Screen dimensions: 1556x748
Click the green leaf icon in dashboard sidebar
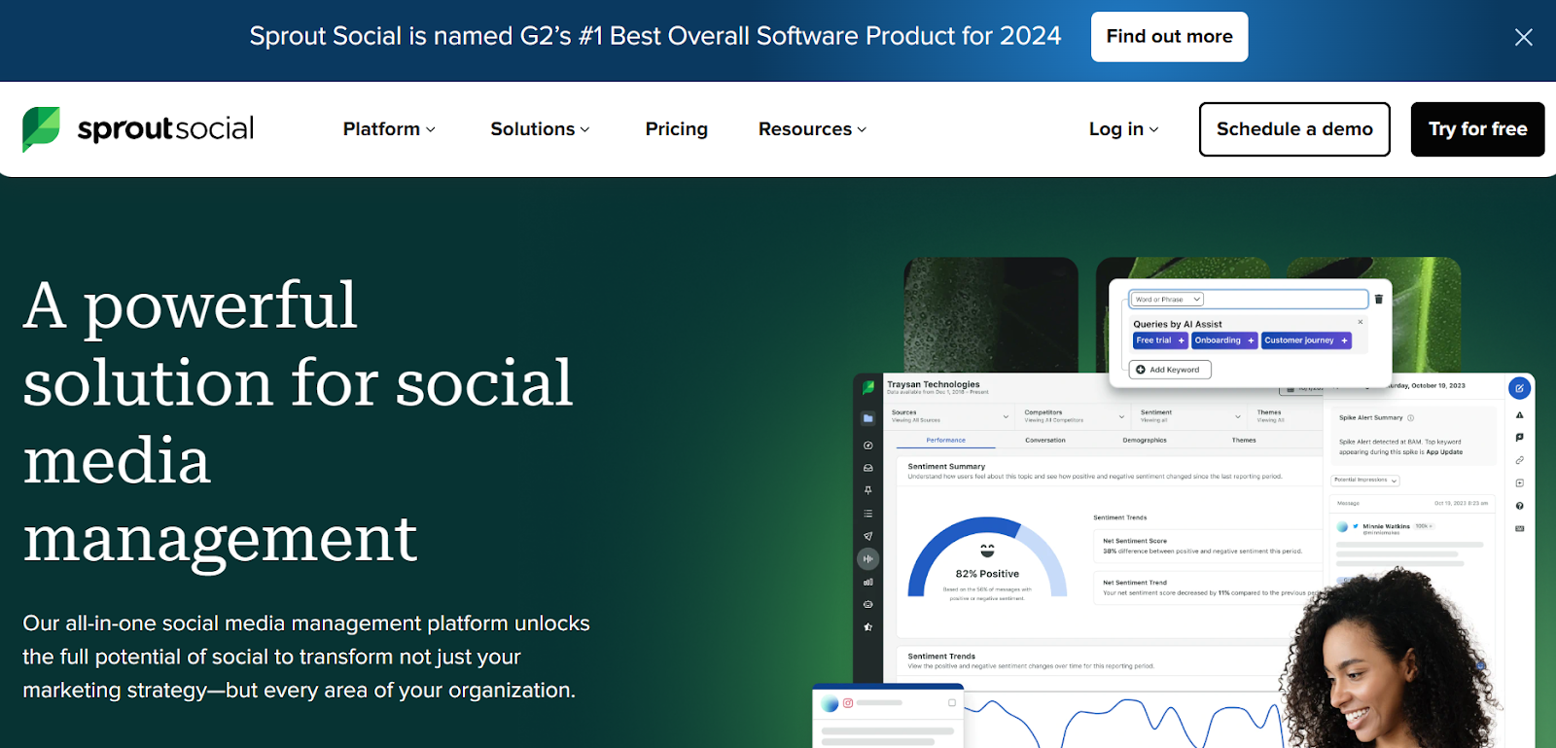pos(868,387)
